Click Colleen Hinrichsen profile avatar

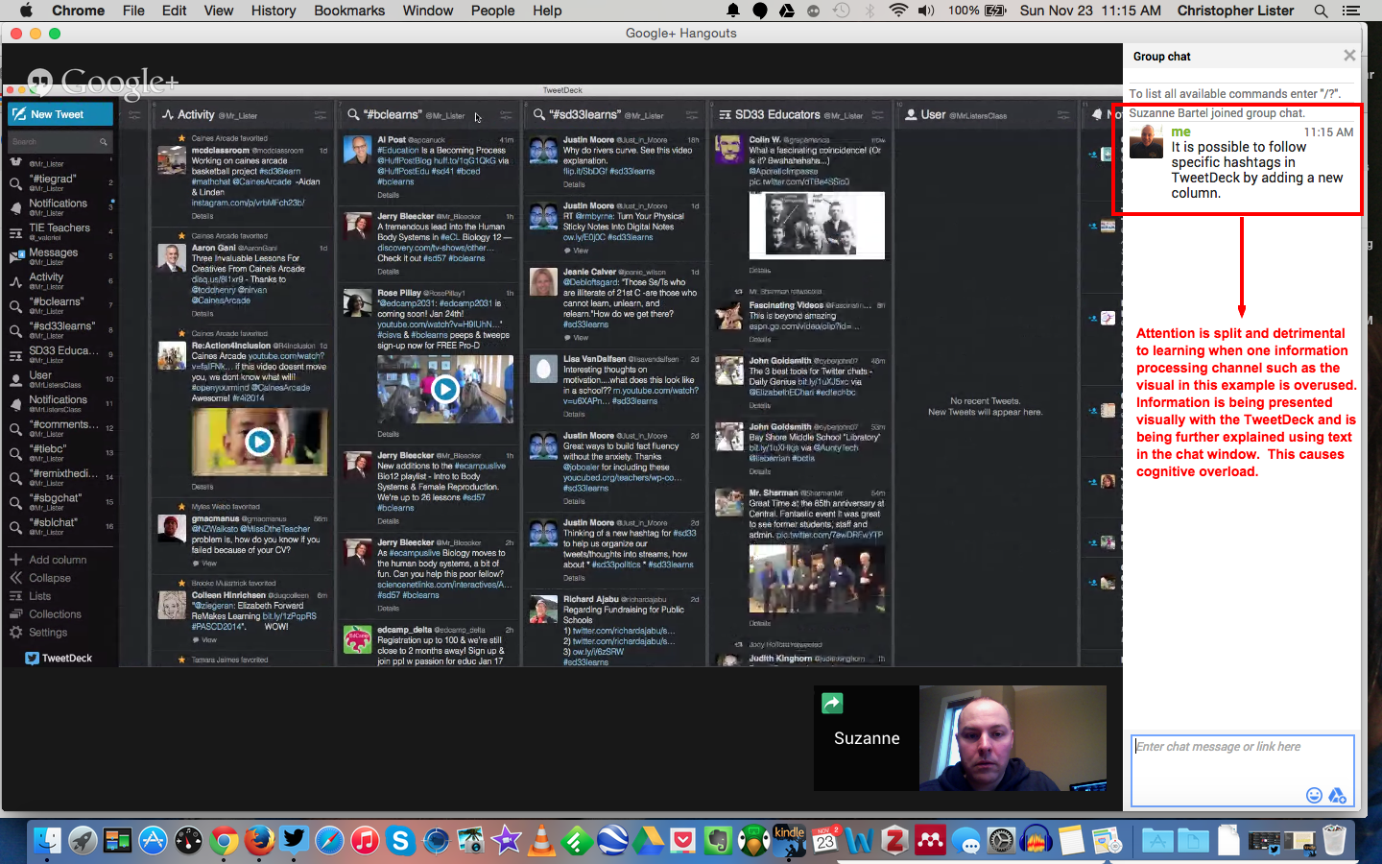[172, 606]
